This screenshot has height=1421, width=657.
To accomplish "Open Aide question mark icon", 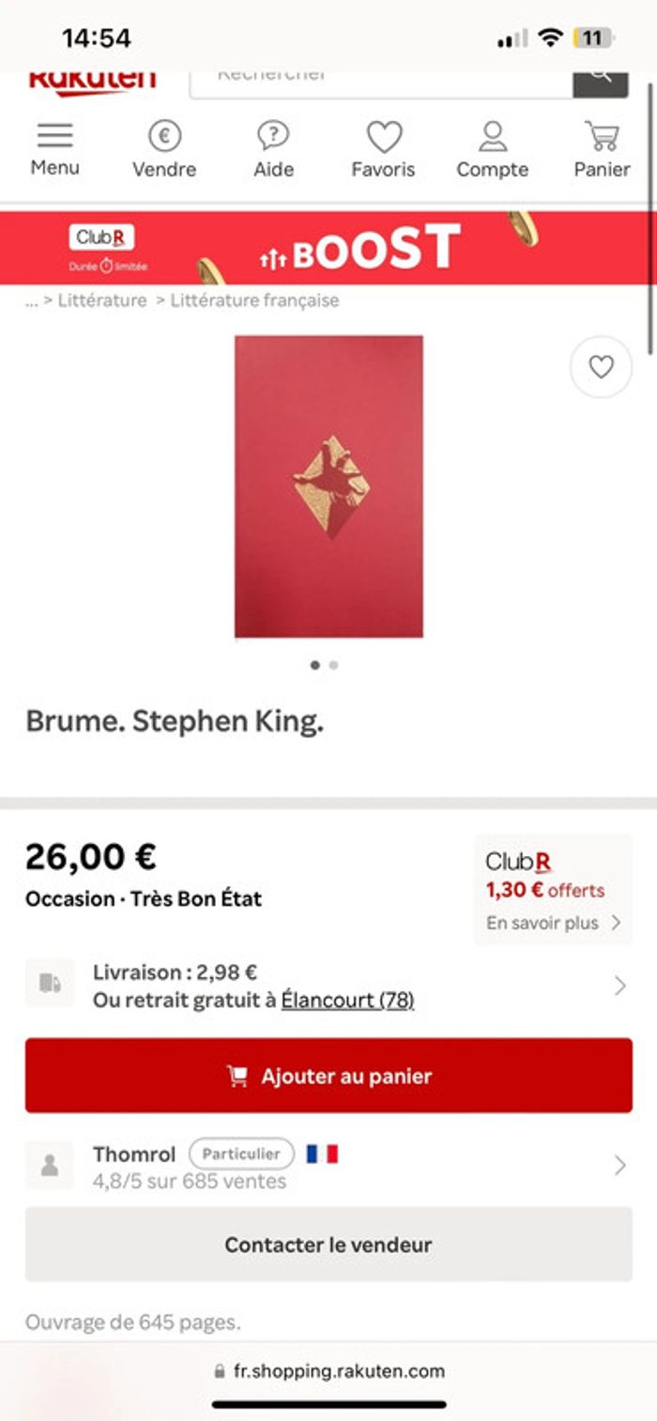I will click(273, 137).
